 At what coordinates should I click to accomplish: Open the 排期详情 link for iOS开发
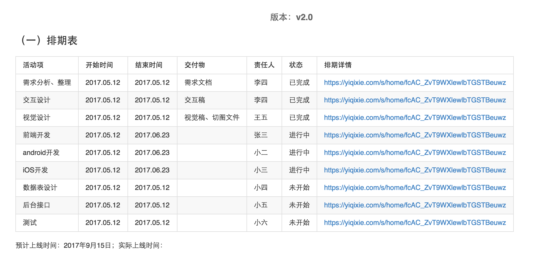414,170
